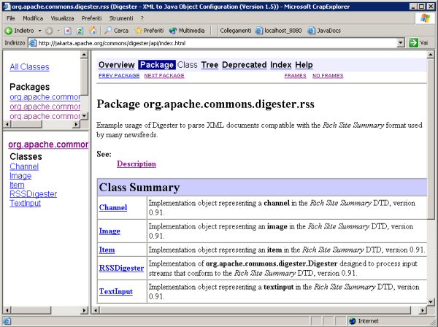Image resolution: width=438 pixels, height=327 pixels.
Task: Click the classes frame scroll-left arrow
Action: point(7,310)
